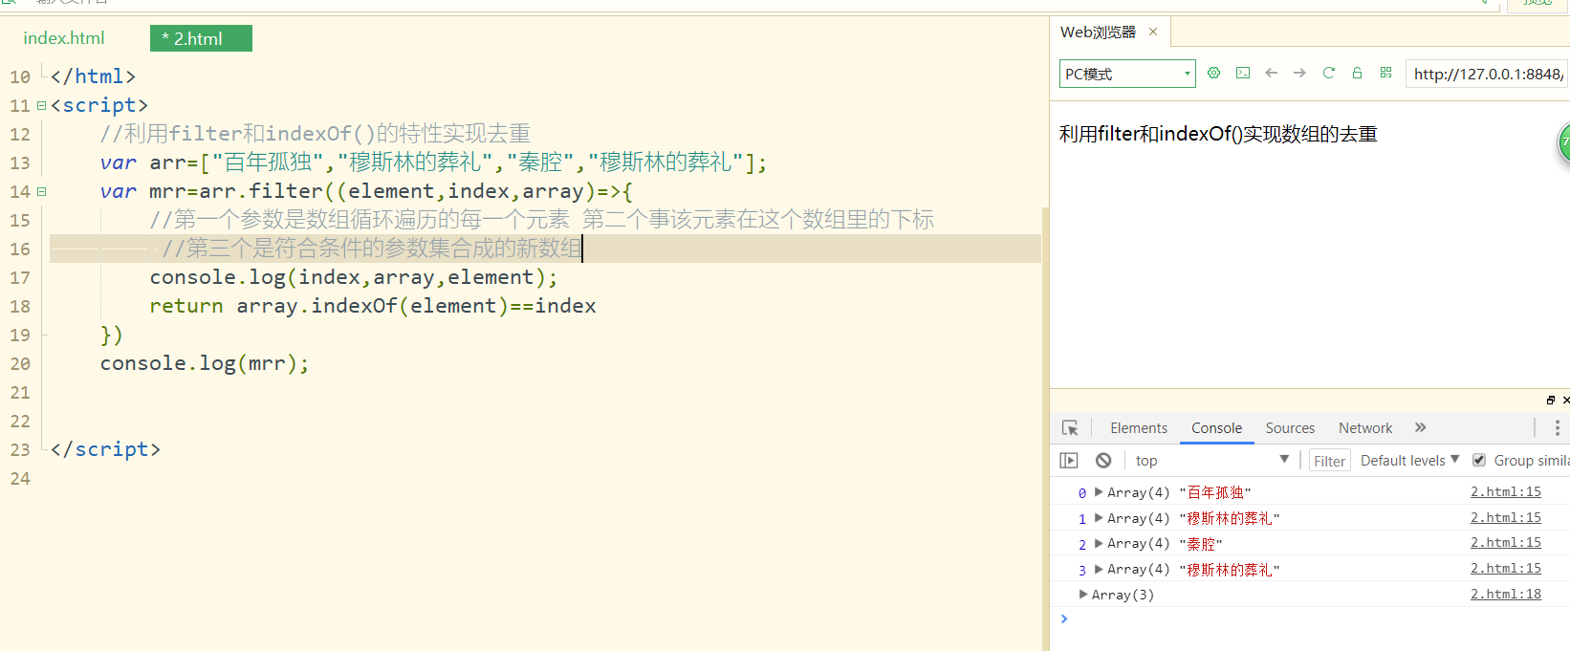
Task: Open the Network DevTools tab
Action: 1365,428
